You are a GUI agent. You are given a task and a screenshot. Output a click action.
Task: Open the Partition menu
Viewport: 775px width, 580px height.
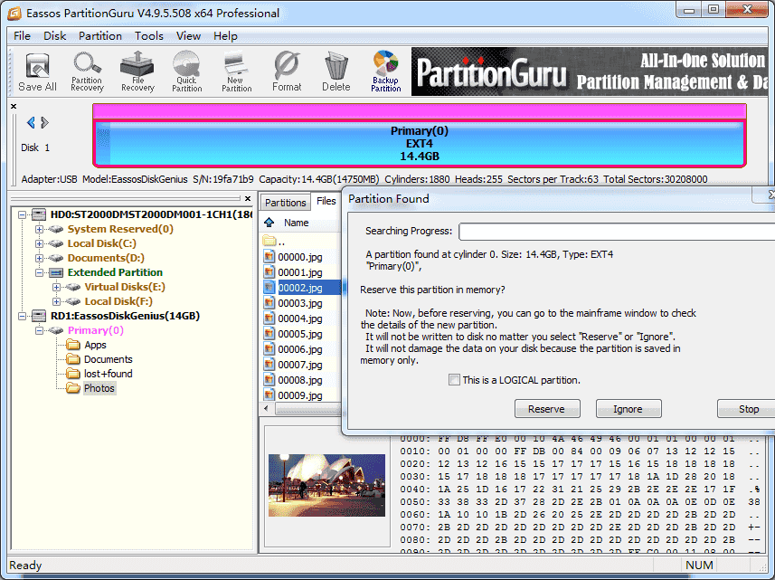coord(99,36)
